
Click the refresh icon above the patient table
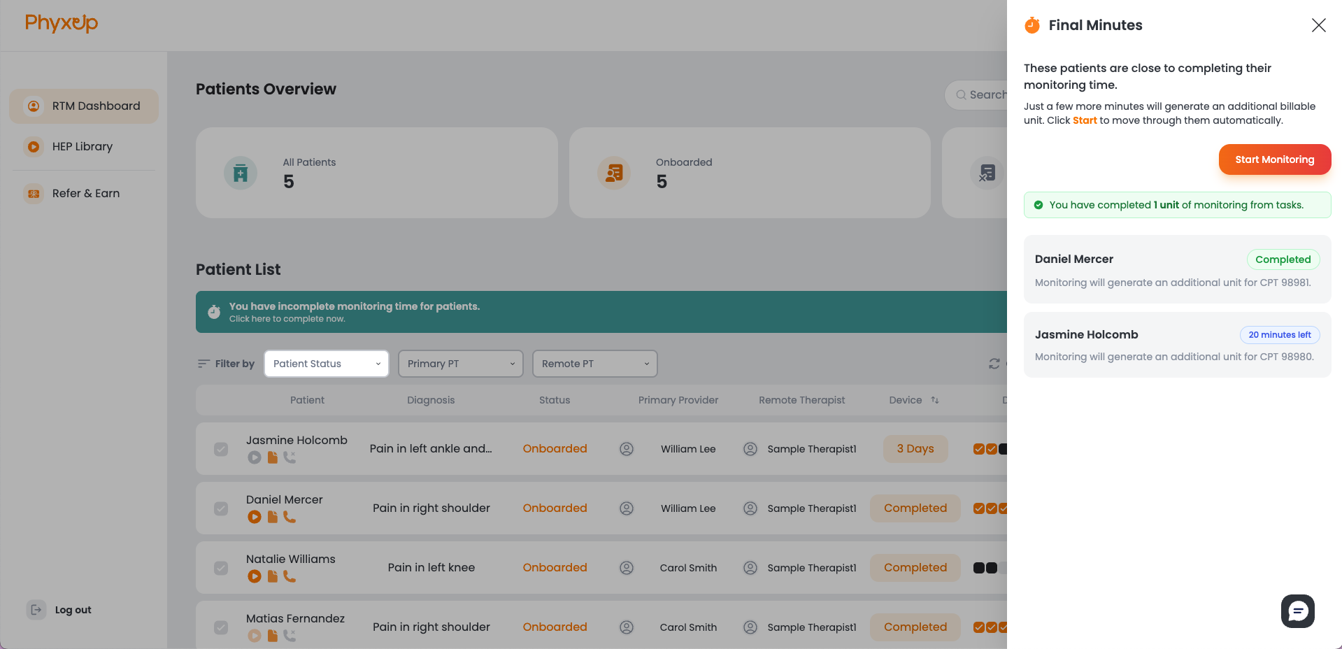[x=994, y=364]
